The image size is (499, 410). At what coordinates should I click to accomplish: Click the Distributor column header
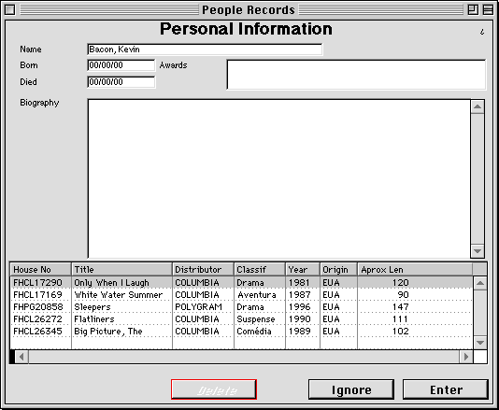204,269
